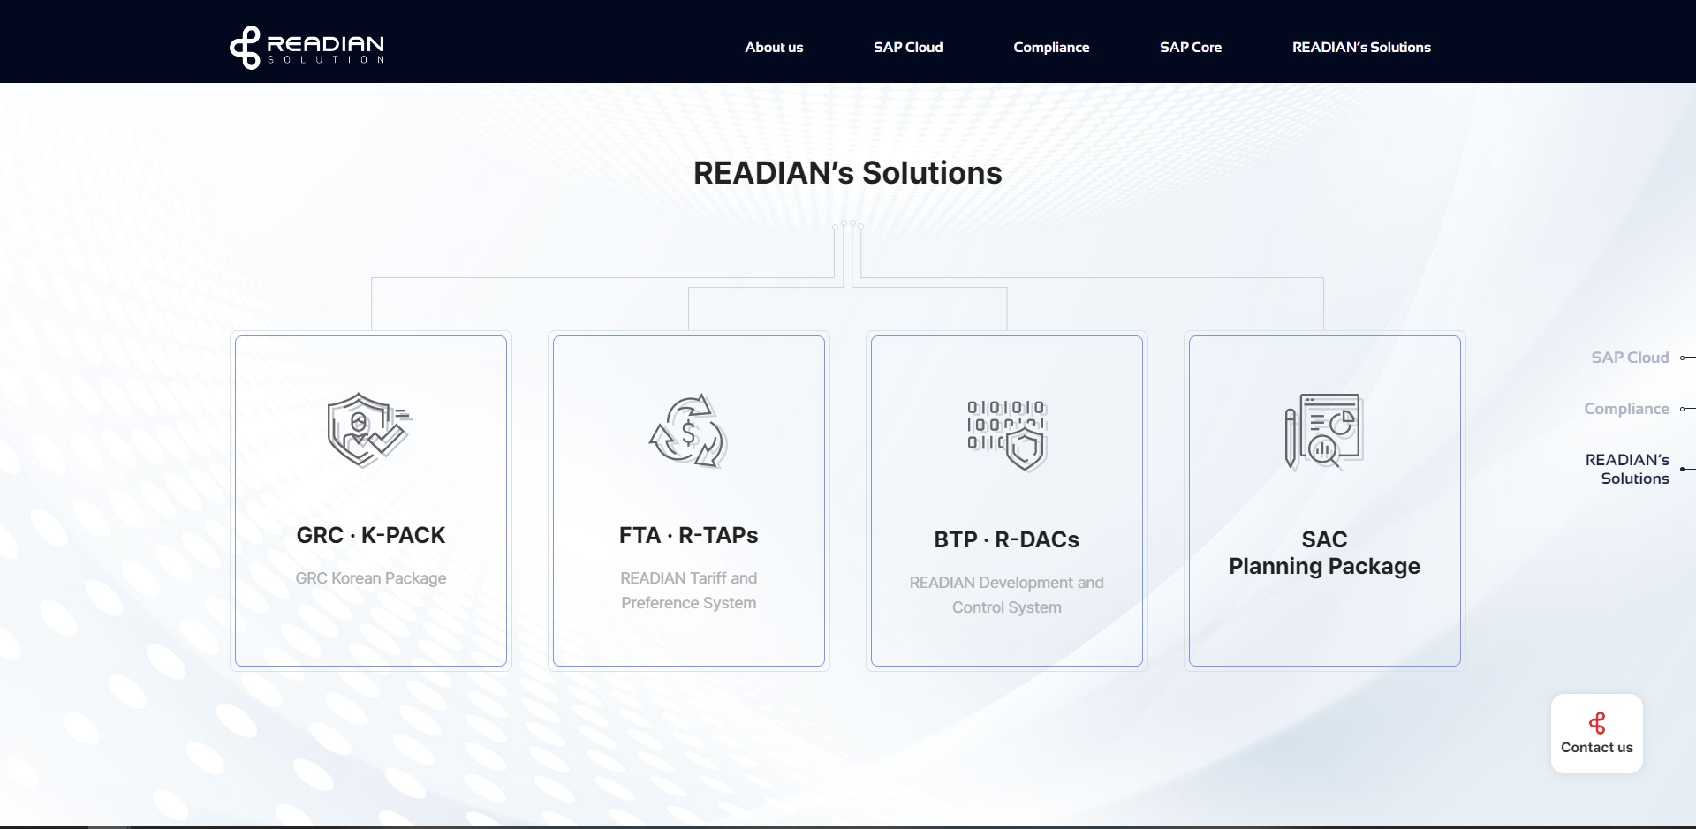
Task: Select the Compliance side navigation label
Action: point(1626,409)
